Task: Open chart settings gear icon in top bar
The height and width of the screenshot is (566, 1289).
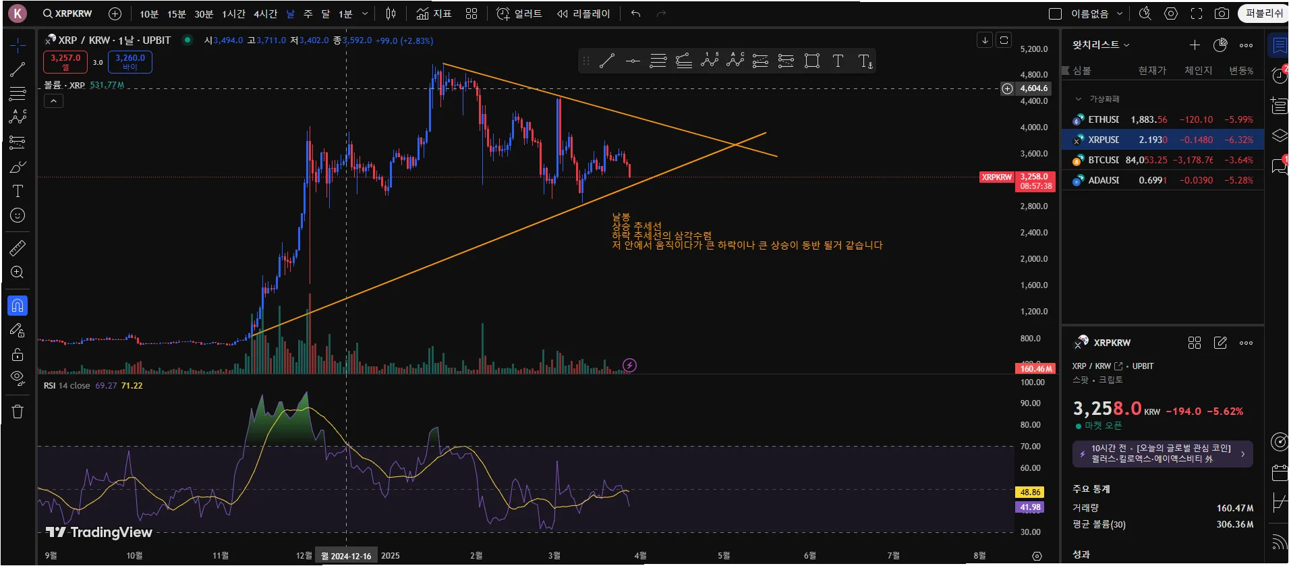Action: [1171, 13]
